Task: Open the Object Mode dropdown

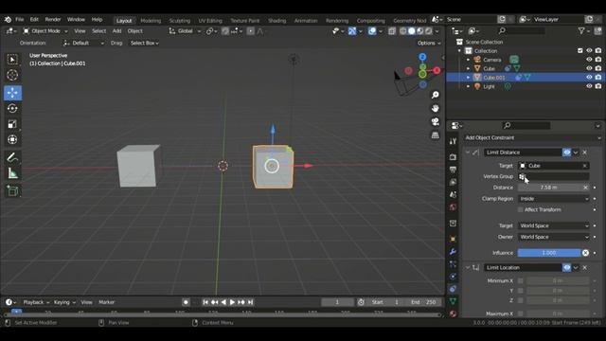Action: click(45, 31)
